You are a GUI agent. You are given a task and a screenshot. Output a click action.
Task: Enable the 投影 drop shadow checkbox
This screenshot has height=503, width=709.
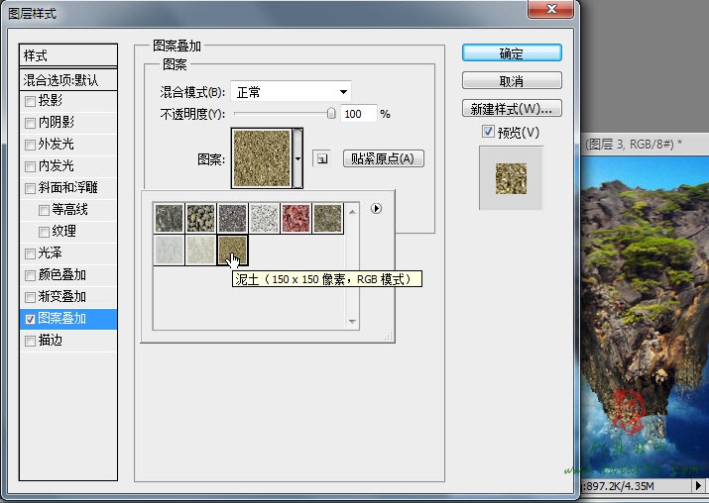coord(30,101)
